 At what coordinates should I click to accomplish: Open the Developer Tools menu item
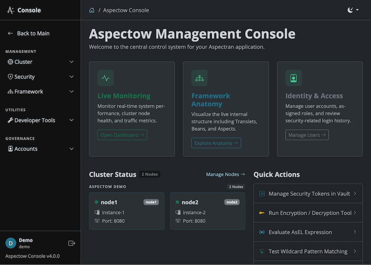coord(40,120)
